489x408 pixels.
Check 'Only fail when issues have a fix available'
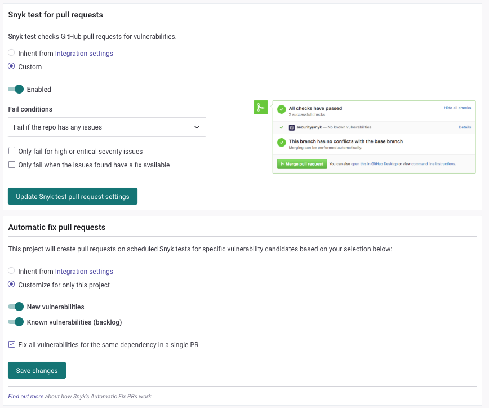pyautogui.click(x=12, y=165)
